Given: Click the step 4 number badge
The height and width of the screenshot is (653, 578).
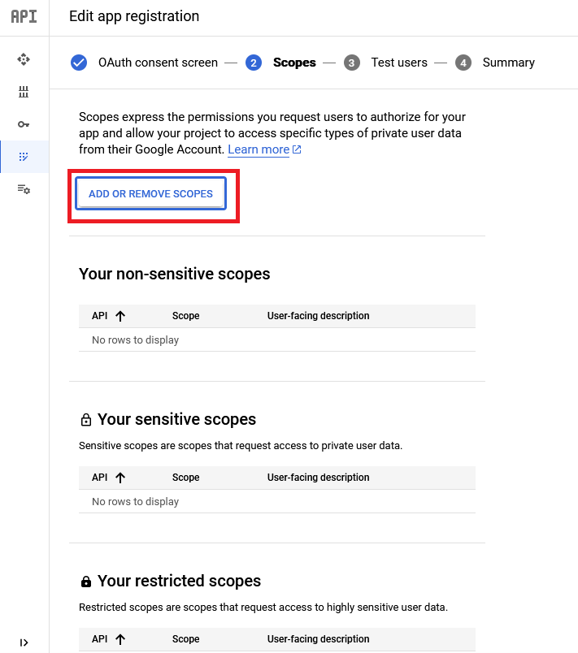Looking at the screenshot, I should coord(463,63).
